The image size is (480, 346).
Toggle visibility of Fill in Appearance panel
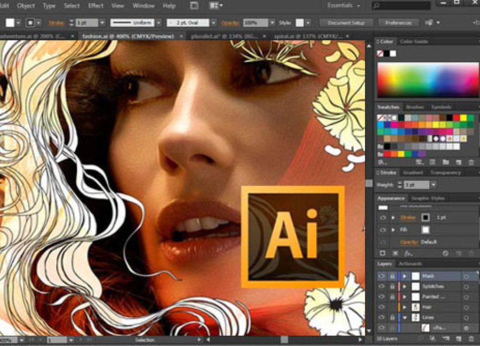click(382, 230)
